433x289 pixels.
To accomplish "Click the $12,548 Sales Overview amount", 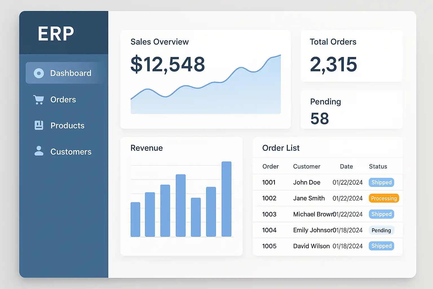I will [x=167, y=64].
